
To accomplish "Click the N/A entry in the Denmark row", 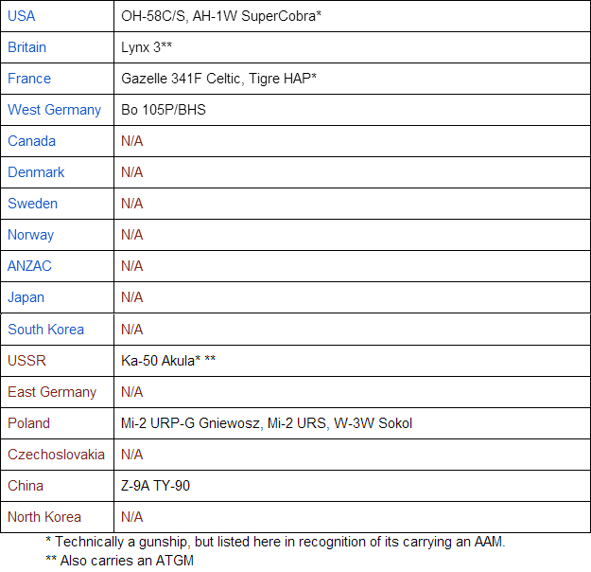I will [x=132, y=172].
